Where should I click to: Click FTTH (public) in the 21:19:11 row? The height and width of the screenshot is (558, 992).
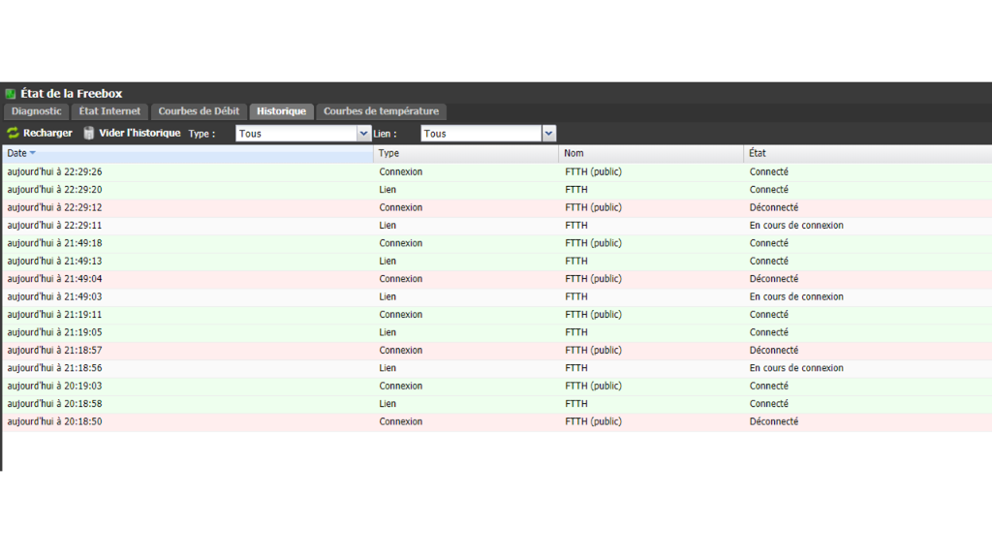point(593,315)
